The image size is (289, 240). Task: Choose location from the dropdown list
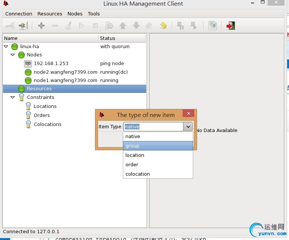pyautogui.click(x=158, y=155)
